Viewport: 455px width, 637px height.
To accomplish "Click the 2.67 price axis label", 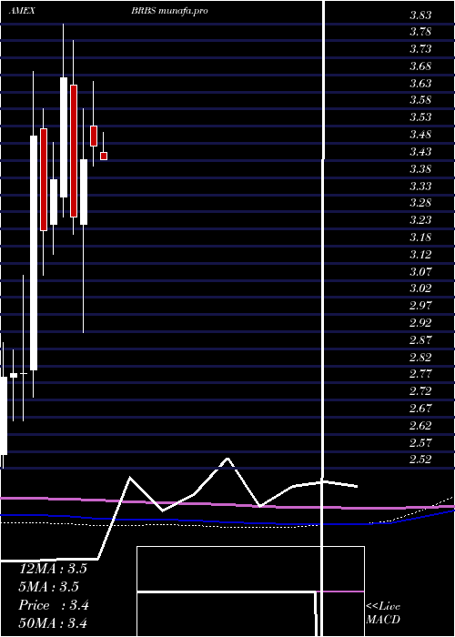I will click(420, 408).
